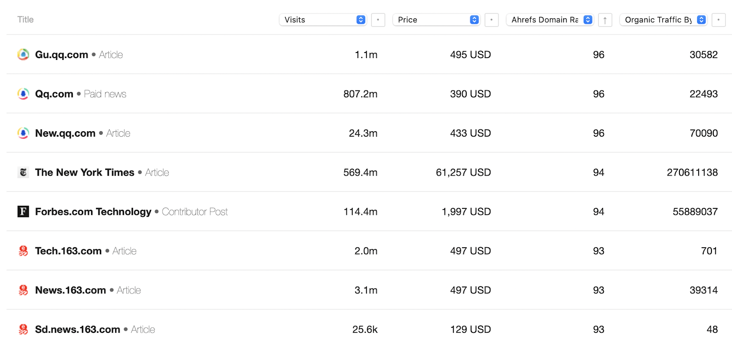The height and width of the screenshot is (346, 732).
Task: Open the Ahrefs Domain Rating dropdown
Action: click(550, 20)
